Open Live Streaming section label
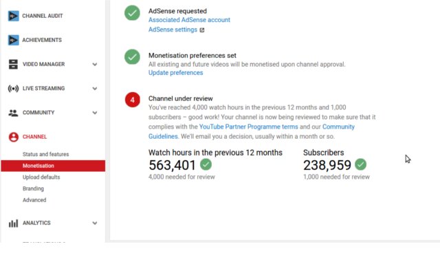The height and width of the screenshot is (275, 440). (x=43, y=89)
